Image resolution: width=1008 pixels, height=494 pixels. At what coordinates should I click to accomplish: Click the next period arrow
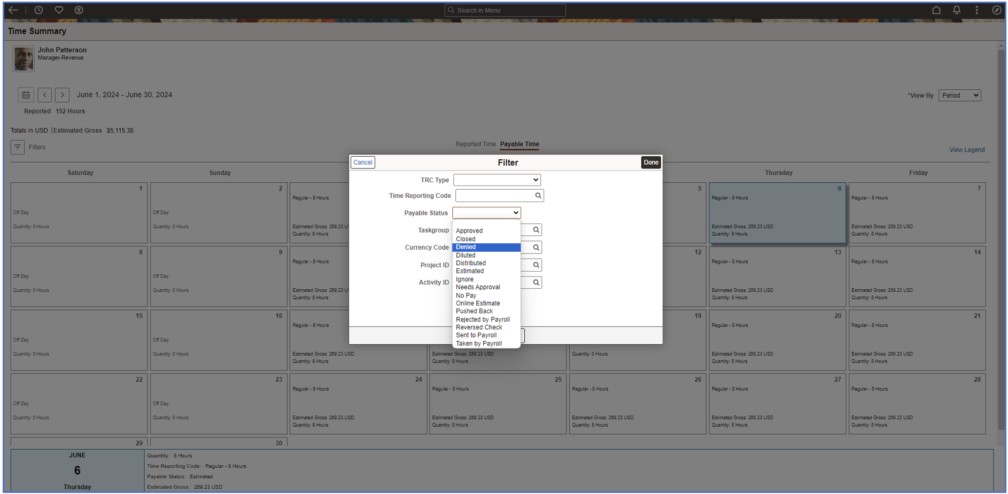pos(62,95)
